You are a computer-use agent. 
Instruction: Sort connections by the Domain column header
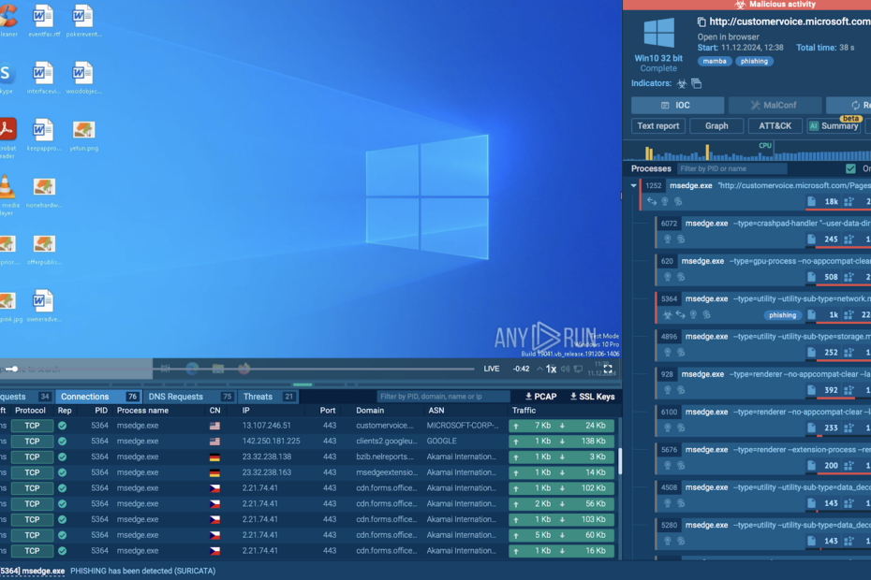[370, 410]
